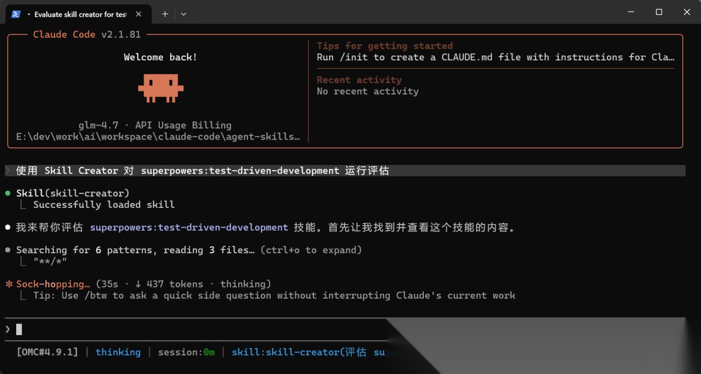Click the 'Sock-hopping…' status text
The width and height of the screenshot is (701, 374).
click(53, 284)
